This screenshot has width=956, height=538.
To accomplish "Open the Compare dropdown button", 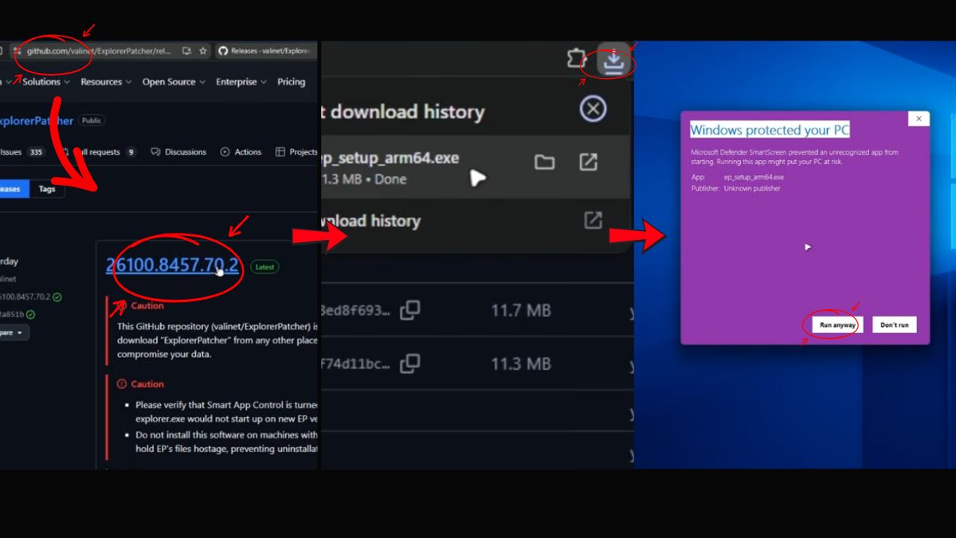I will 14,332.
